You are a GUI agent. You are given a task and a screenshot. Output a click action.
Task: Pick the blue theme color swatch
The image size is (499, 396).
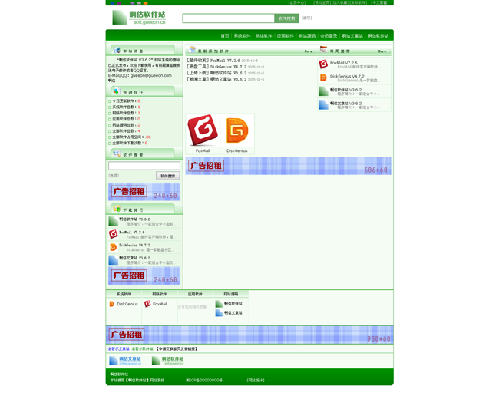point(112,3)
